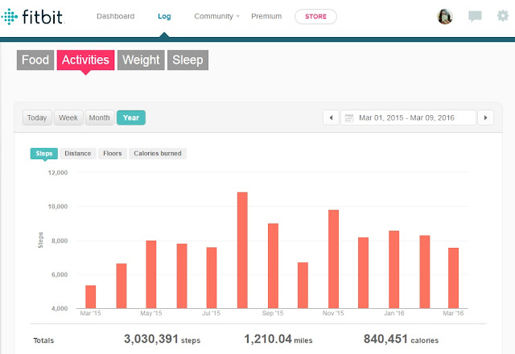Select the Week time range button
This screenshot has height=354, width=515.
68,117
